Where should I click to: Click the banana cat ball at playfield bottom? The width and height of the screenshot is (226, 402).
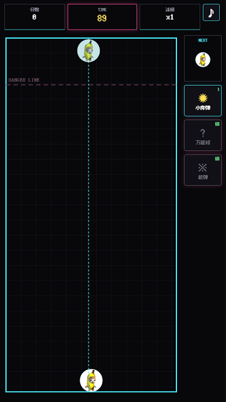91,380
